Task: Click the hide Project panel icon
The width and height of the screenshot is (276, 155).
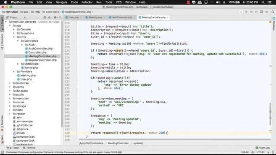Action: [x=60, y=17]
